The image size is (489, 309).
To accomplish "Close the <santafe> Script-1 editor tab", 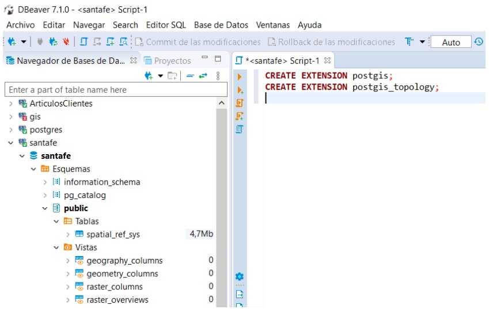I will tap(327, 60).
